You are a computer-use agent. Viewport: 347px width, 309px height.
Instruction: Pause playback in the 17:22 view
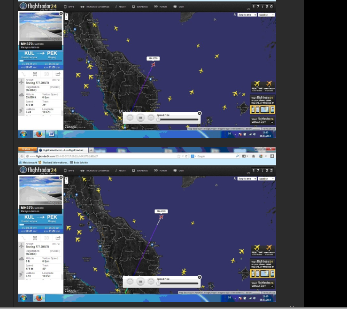pyautogui.click(x=140, y=282)
